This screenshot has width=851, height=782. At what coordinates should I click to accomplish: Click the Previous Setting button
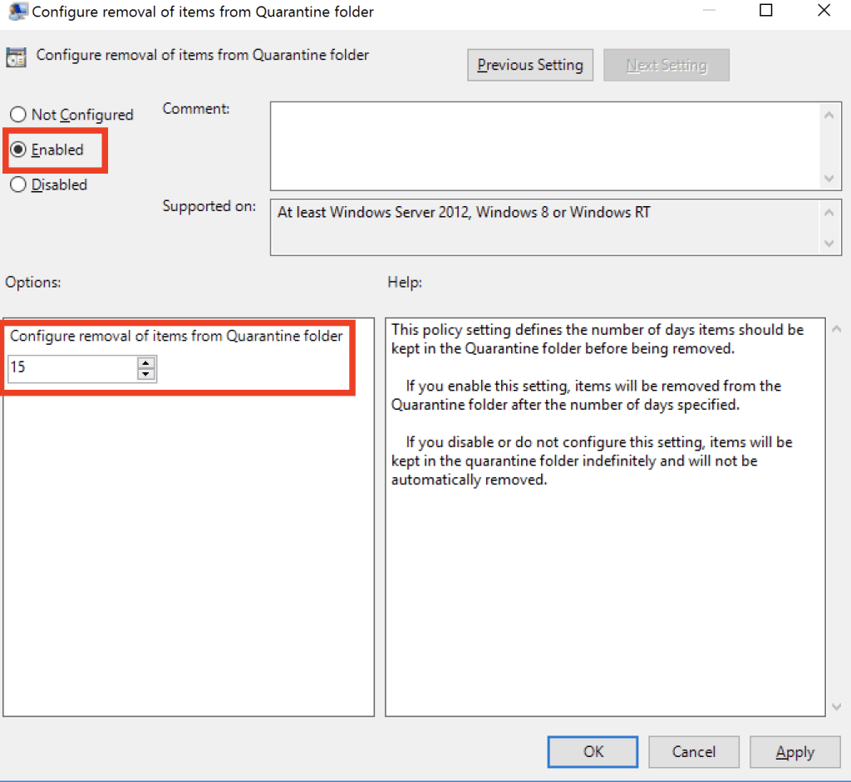pyautogui.click(x=530, y=65)
